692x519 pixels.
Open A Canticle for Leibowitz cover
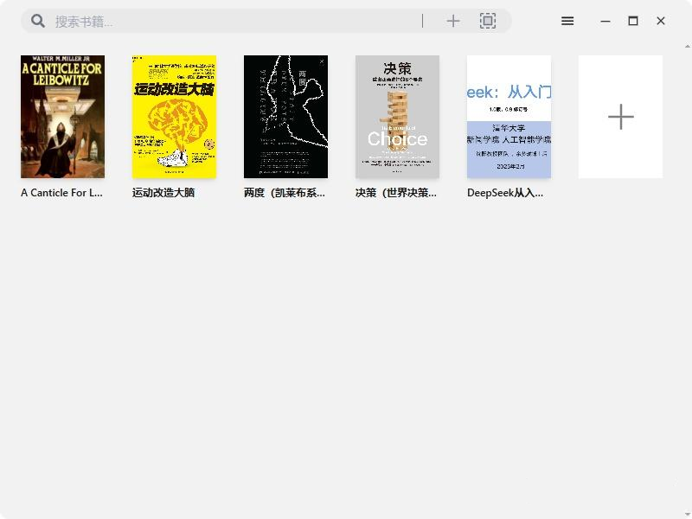(62, 117)
